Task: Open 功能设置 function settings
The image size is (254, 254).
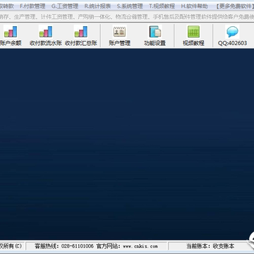Action: (x=155, y=36)
